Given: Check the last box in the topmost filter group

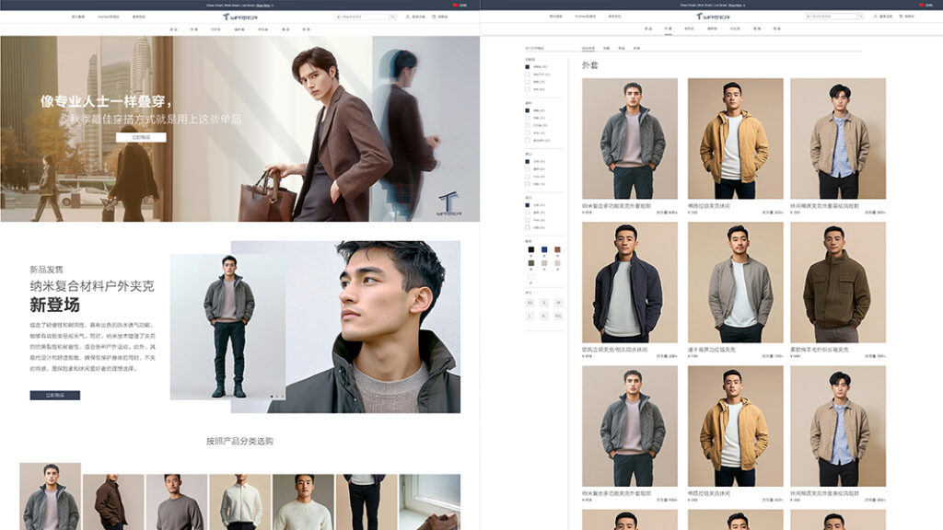Looking at the screenshot, I should point(528,89).
